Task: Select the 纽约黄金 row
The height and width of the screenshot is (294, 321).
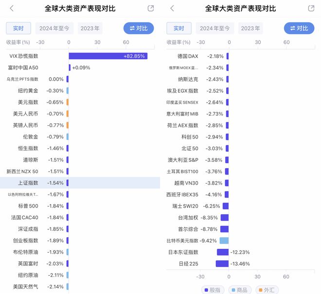Action: (80, 91)
